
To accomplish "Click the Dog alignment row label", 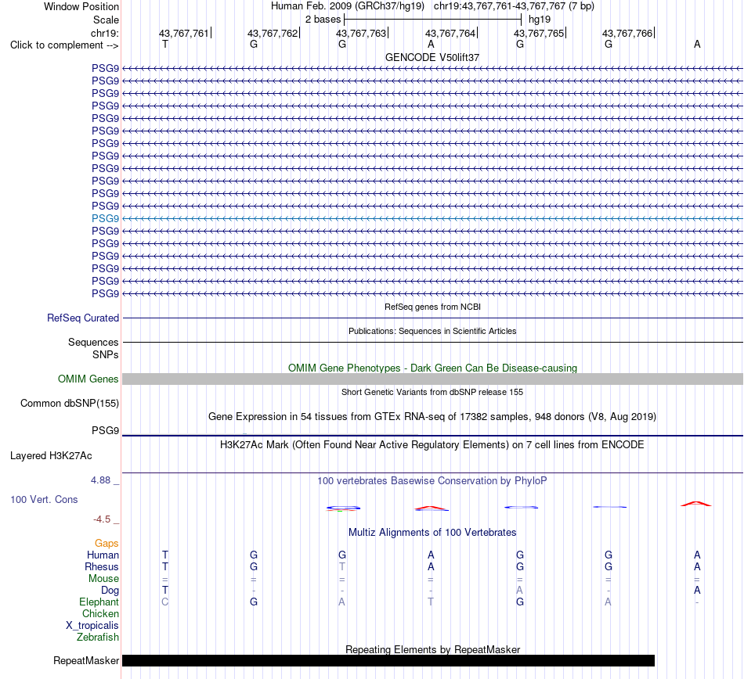I will [x=110, y=591].
